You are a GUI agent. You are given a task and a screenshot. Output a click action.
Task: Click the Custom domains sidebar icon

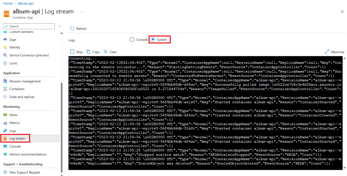(5, 32)
